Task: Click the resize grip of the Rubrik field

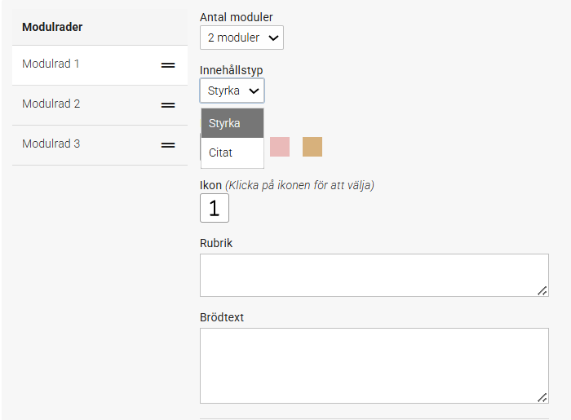Action: pyautogui.click(x=542, y=290)
